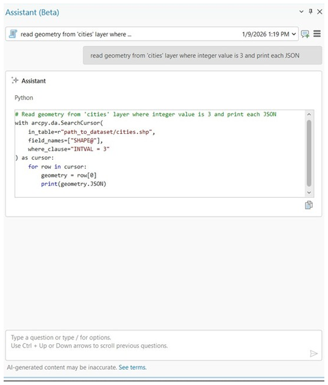Click the user prompt message bubble
Viewport: 328px width, 385px height.
click(202, 56)
